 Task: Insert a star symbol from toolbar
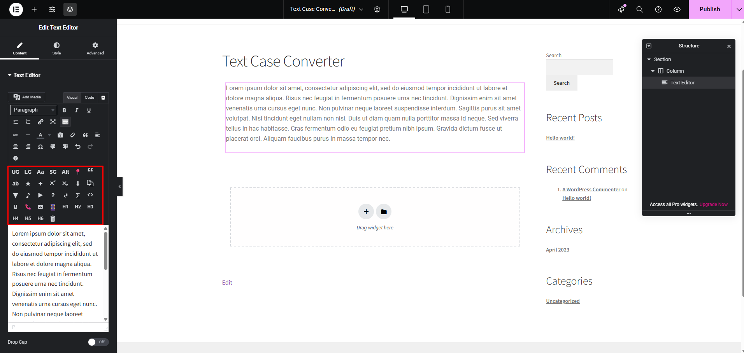point(28,183)
